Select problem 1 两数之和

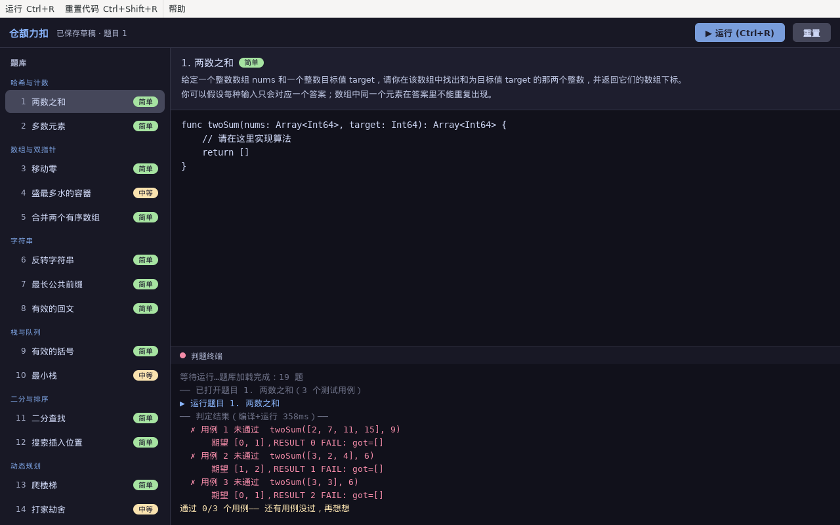[85, 102]
